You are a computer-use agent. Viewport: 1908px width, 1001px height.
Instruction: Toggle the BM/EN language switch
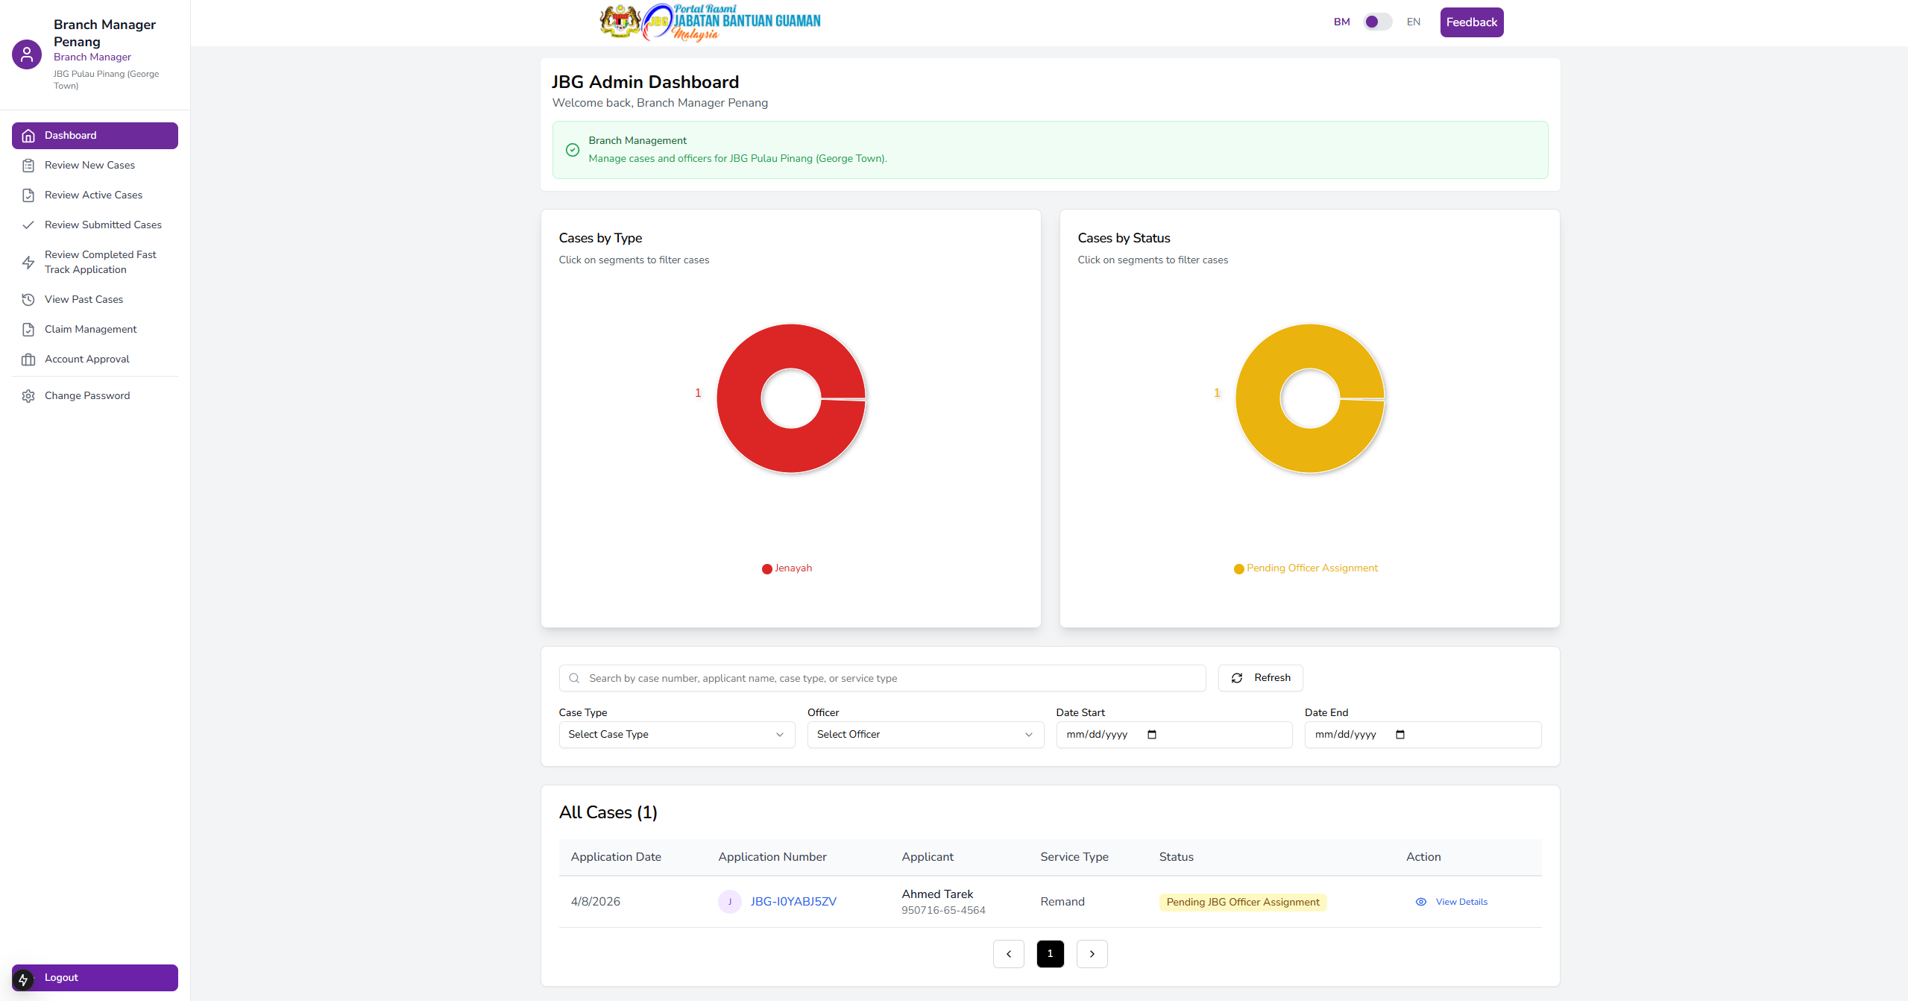click(x=1377, y=22)
